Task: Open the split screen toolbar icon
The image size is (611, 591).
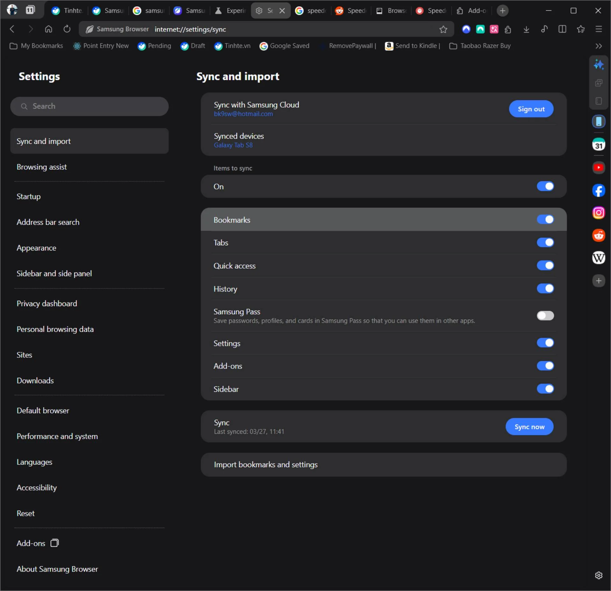Action: [x=562, y=29]
